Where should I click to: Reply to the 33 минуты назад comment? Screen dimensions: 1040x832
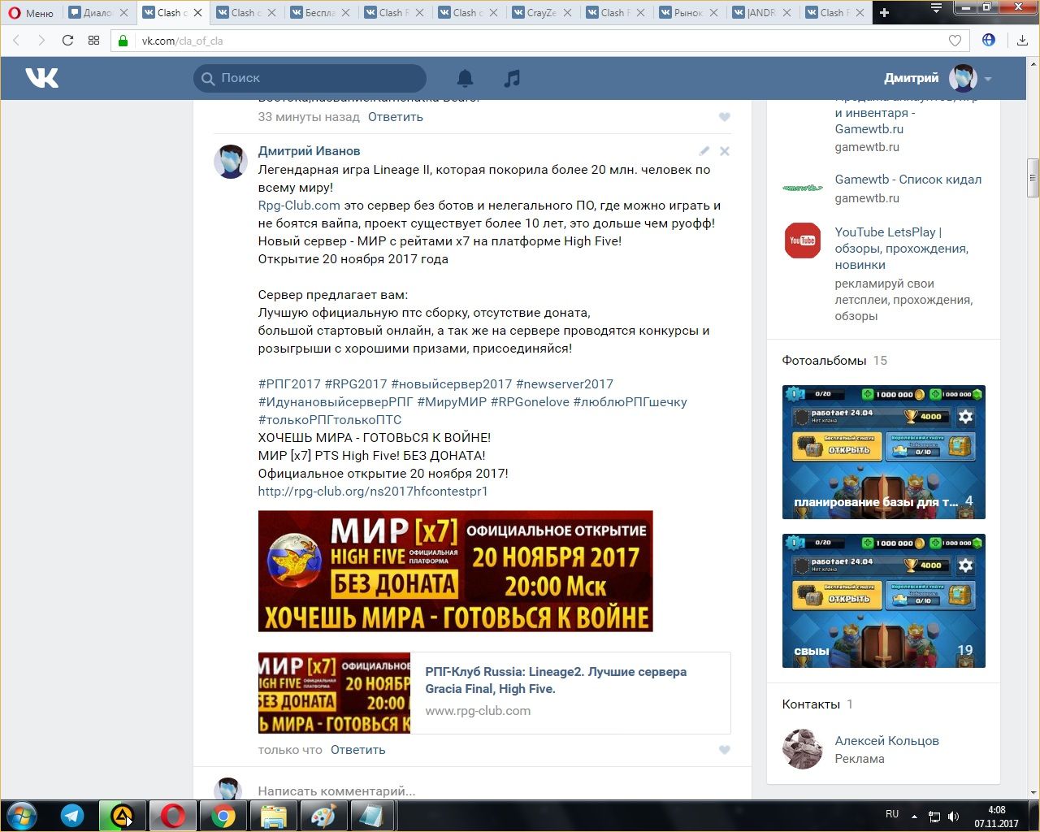click(395, 117)
